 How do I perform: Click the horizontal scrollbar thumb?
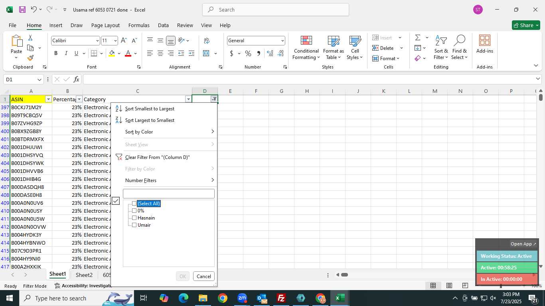click(x=345, y=275)
